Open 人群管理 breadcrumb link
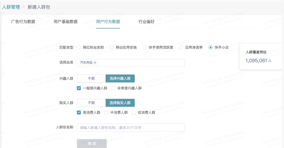This screenshot has width=284, height=148. (x=11, y=7)
